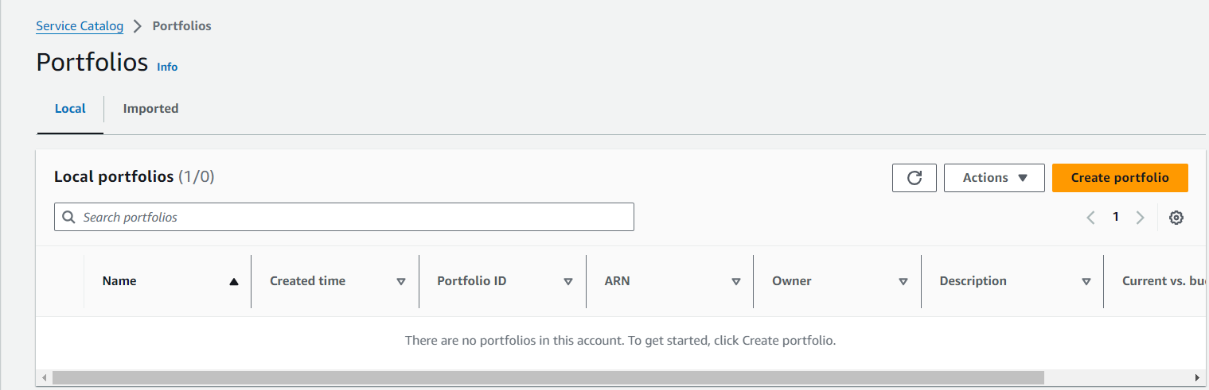Sort by Name ascending arrow

coord(233,281)
